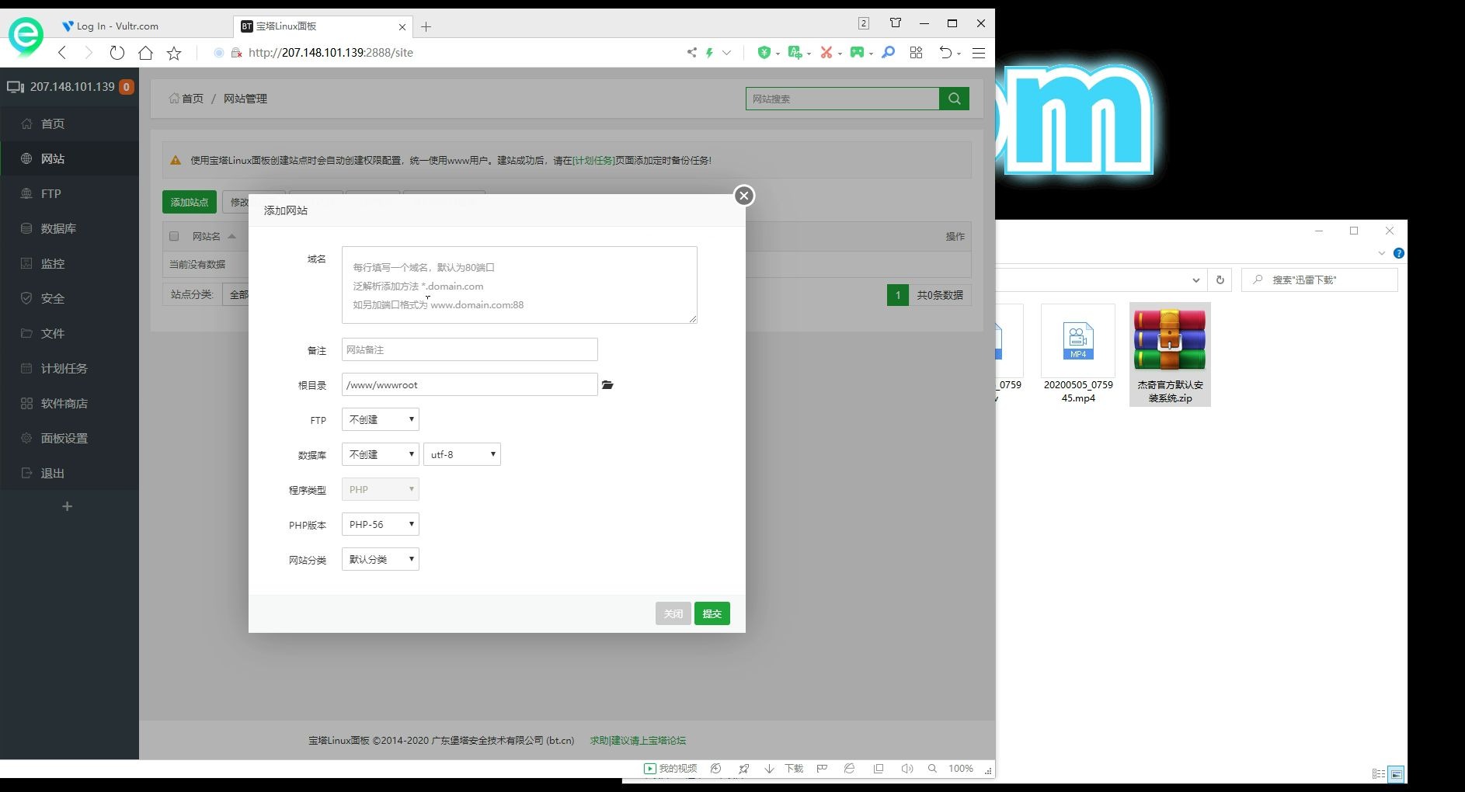This screenshot has width=1465, height=792.
Task: Click the green website search magnifier button
Action: point(955,99)
